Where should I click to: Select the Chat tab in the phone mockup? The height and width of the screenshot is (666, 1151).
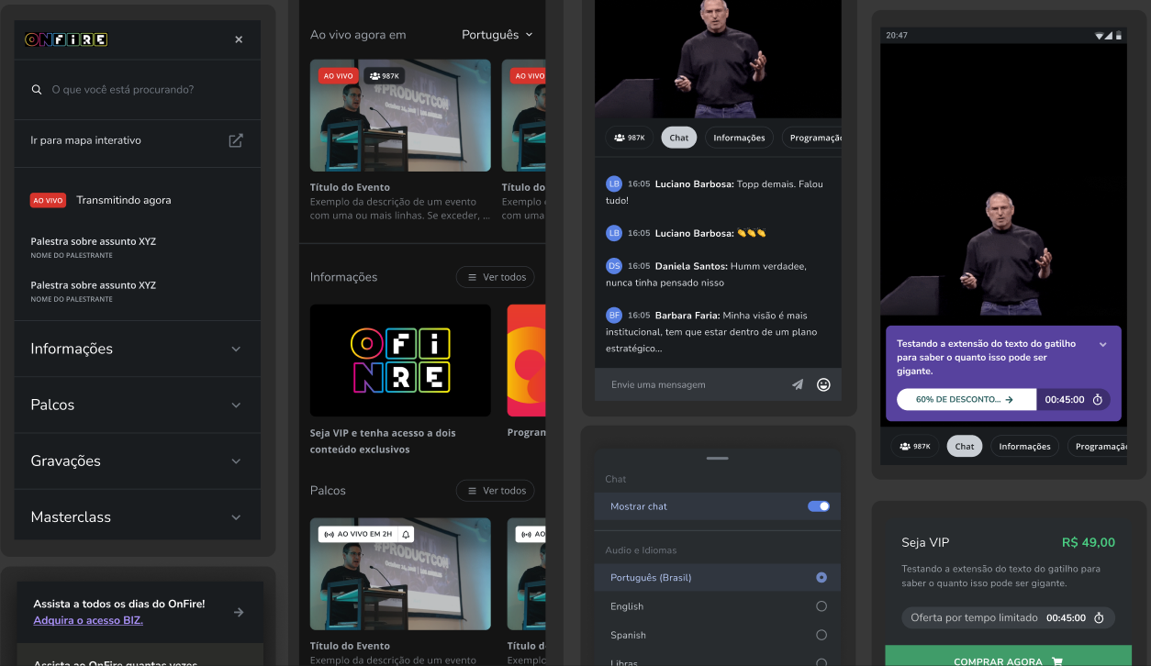click(x=965, y=447)
